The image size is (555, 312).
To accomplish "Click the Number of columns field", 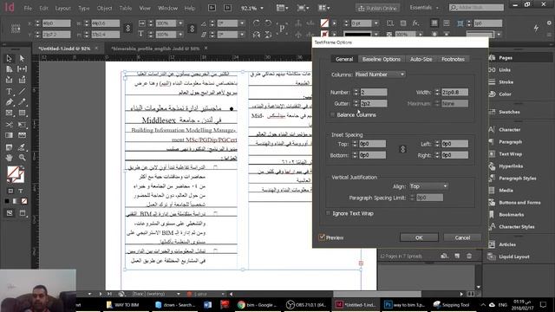I will tap(374, 93).
